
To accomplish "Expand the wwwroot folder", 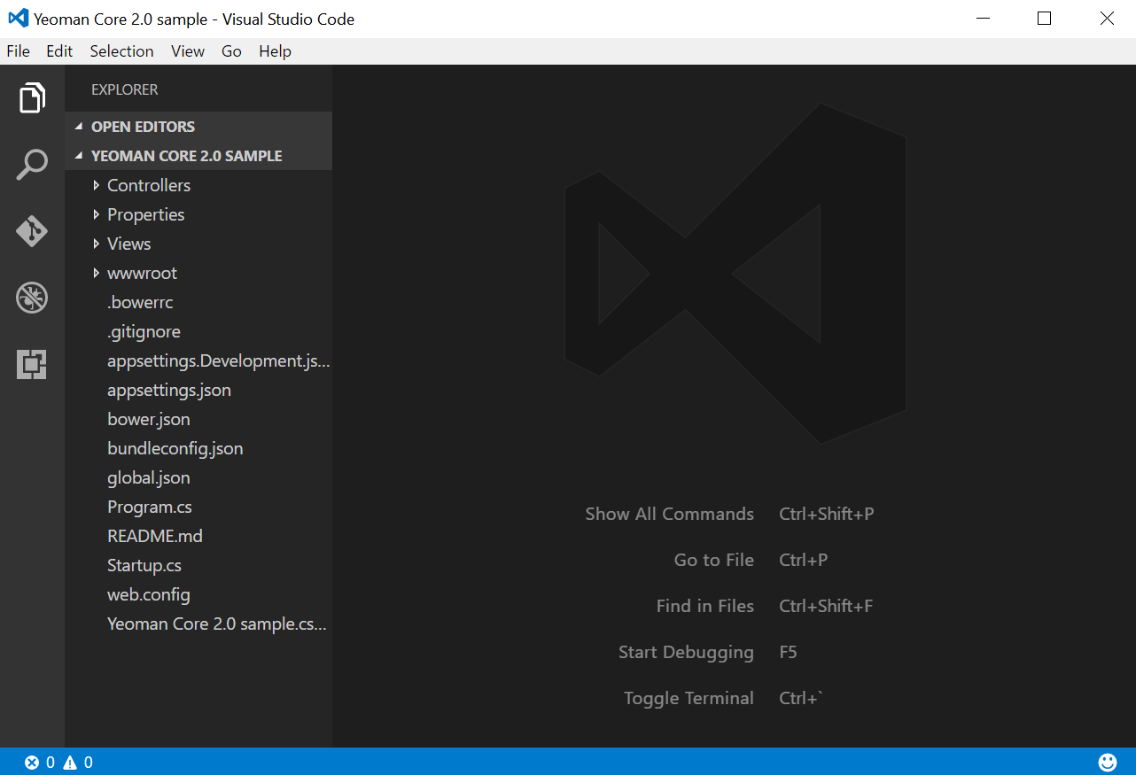I will [198, 273].
